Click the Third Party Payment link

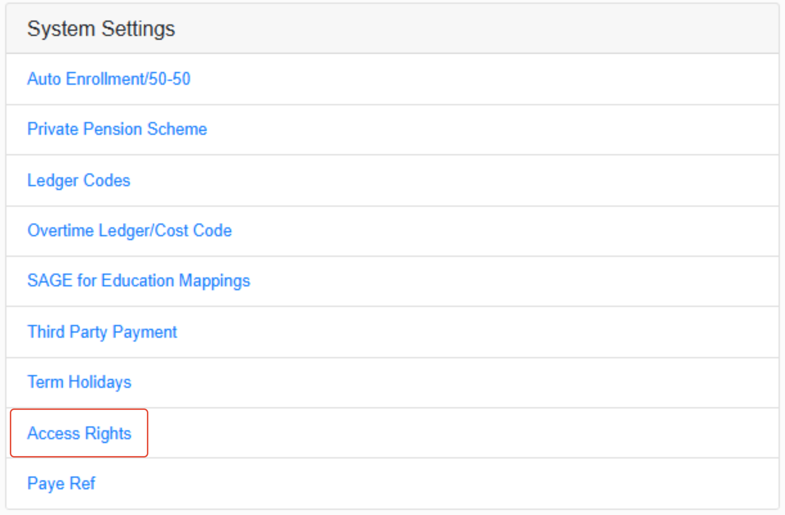click(102, 332)
